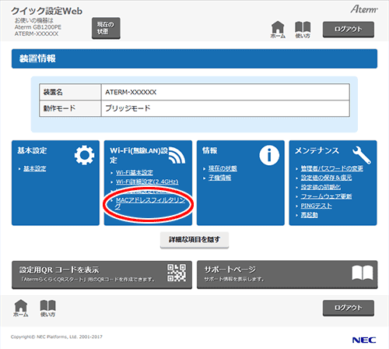Click the top ログアウト button
Image resolution: width=389 pixels, height=349 pixels.
(x=349, y=30)
